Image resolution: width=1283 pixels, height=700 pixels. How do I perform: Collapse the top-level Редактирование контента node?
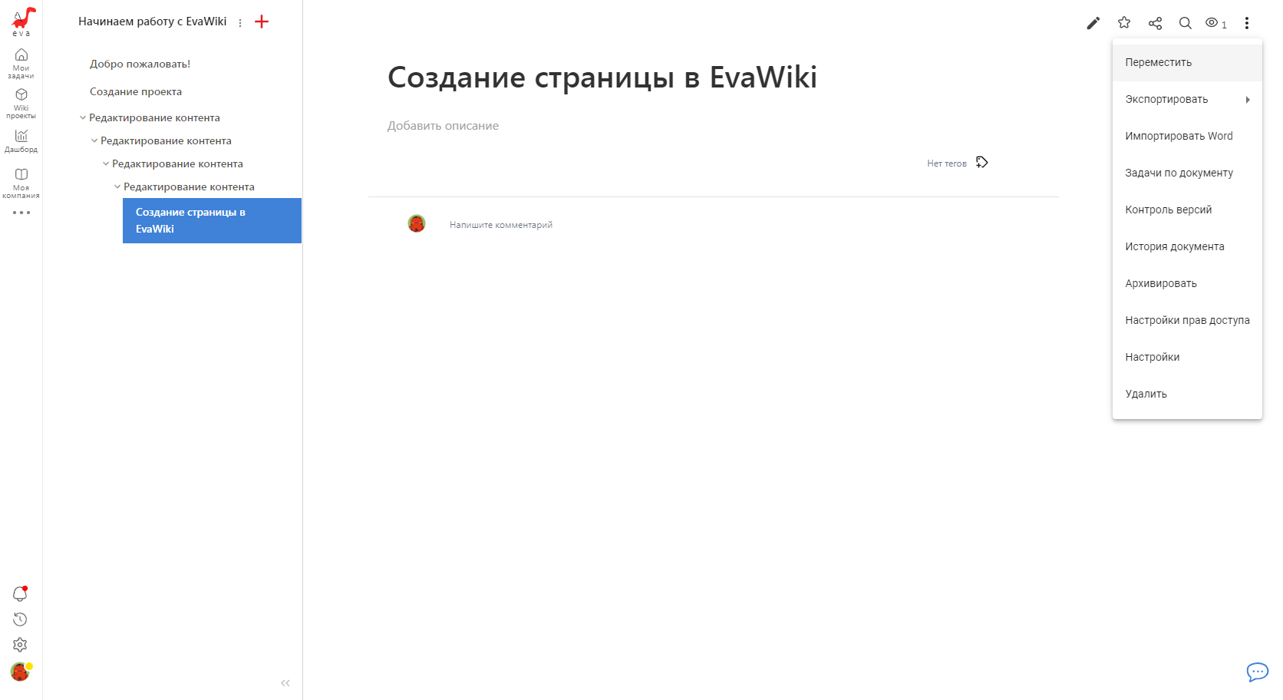pyautogui.click(x=83, y=118)
